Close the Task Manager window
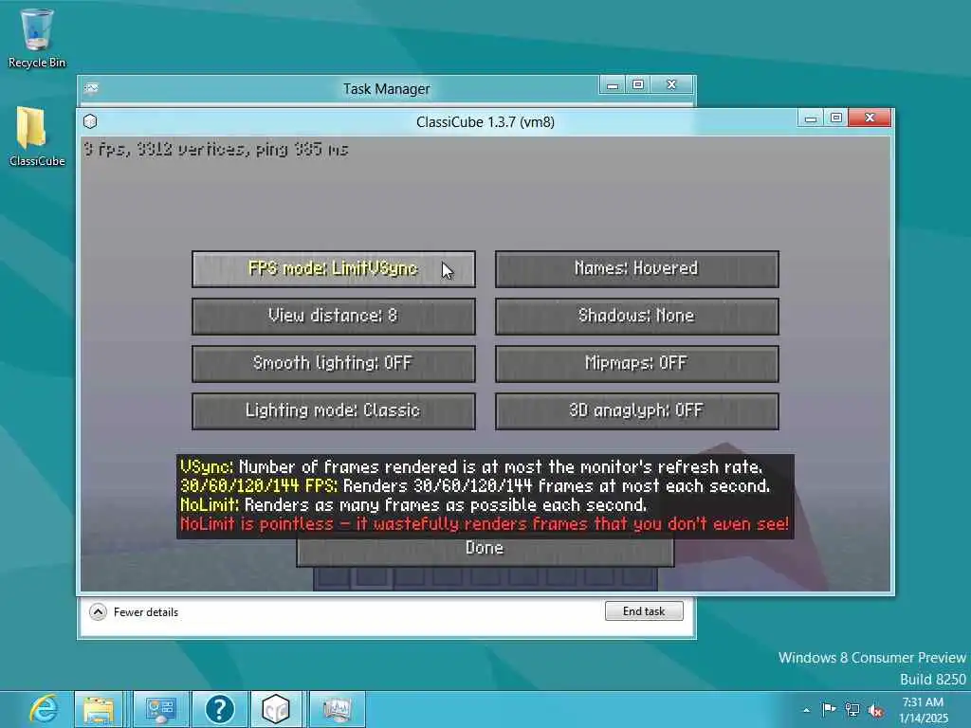This screenshot has width=971, height=728. [x=671, y=84]
